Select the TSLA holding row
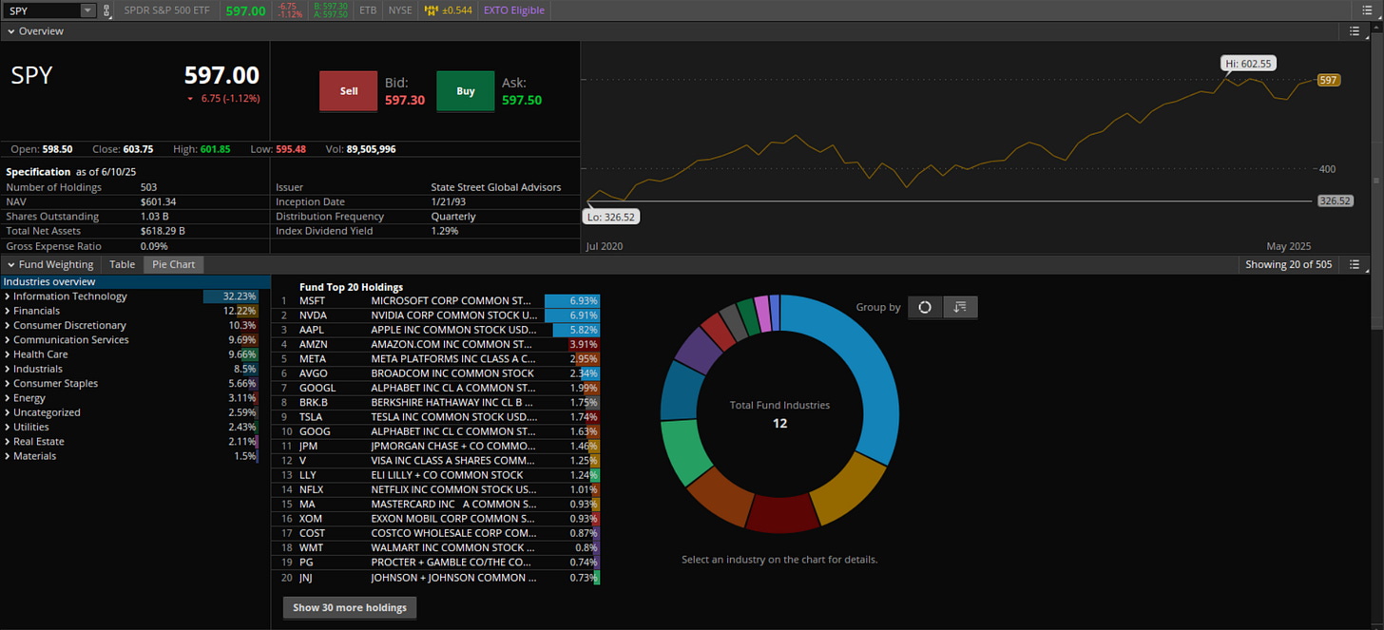 (437, 417)
